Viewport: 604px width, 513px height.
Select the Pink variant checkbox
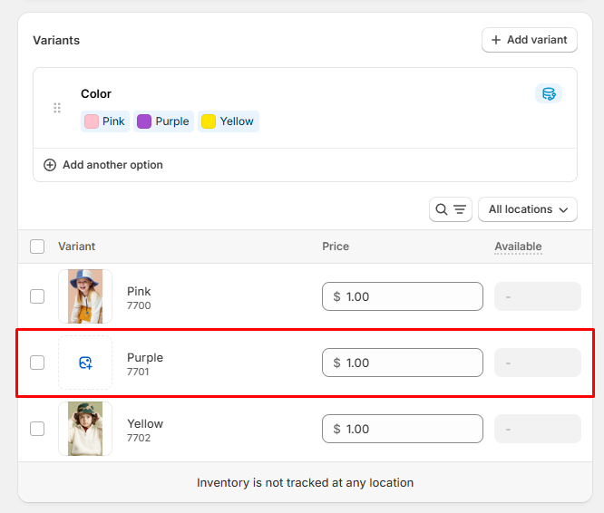(x=37, y=296)
